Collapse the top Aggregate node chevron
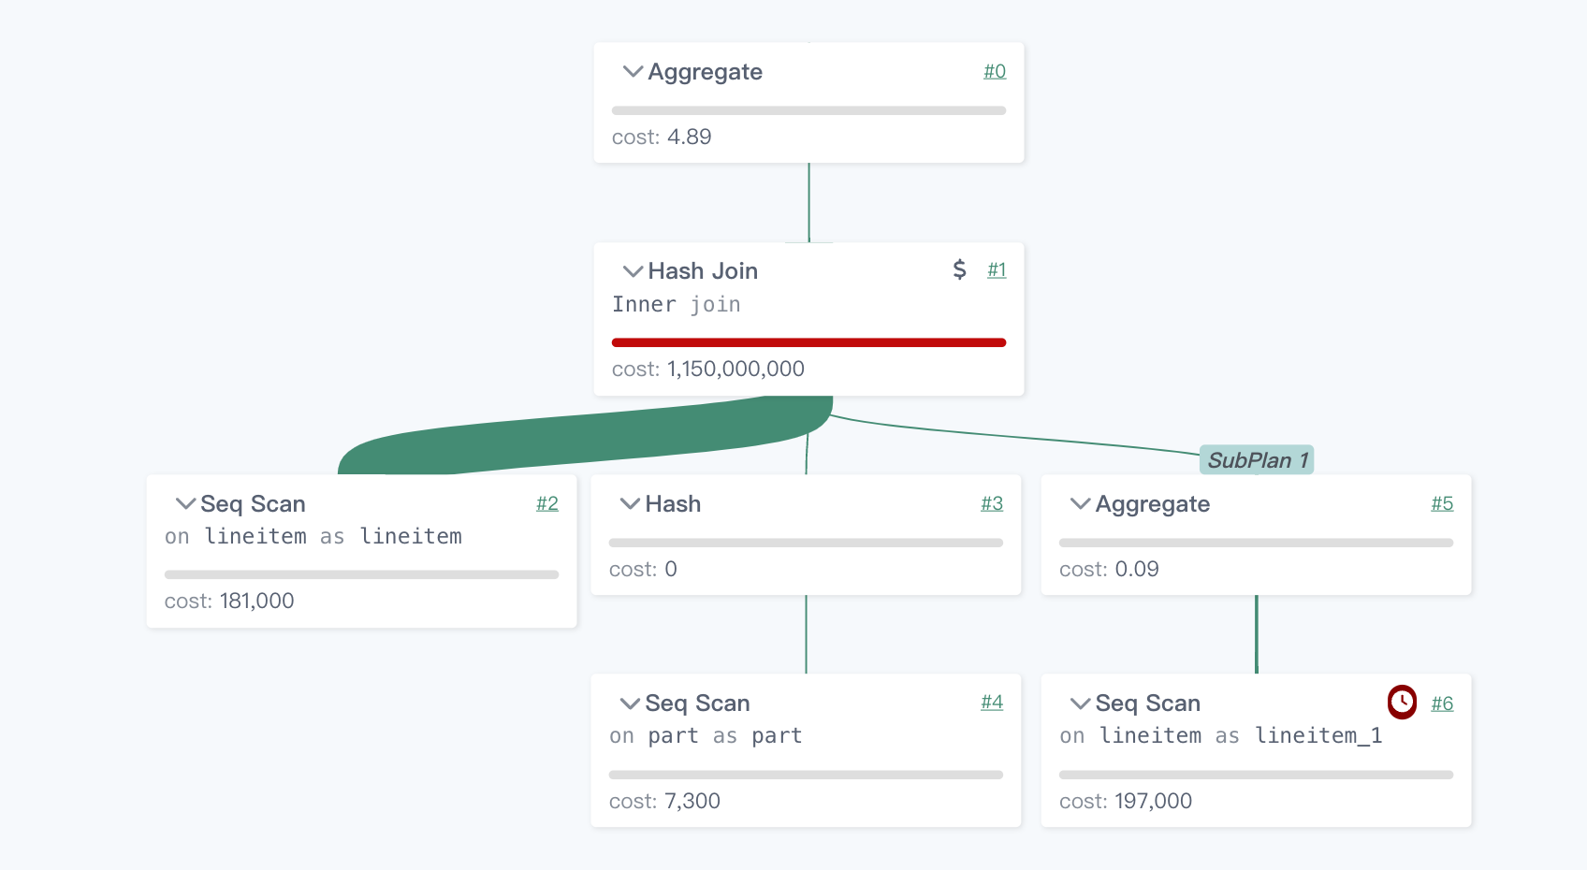The image size is (1587, 870). [633, 72]
